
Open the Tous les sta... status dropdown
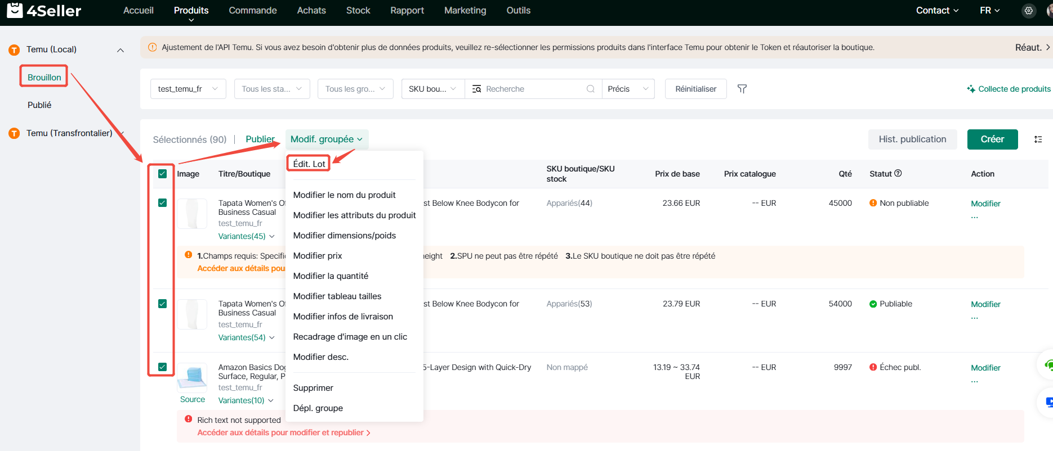tap(272, 89)
